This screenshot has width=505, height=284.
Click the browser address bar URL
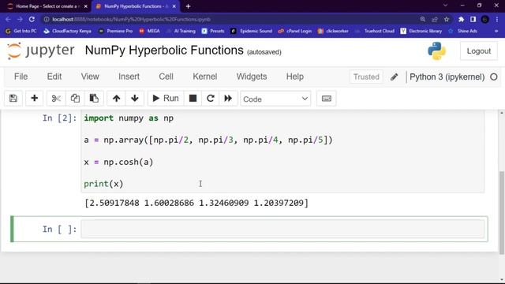132,19
